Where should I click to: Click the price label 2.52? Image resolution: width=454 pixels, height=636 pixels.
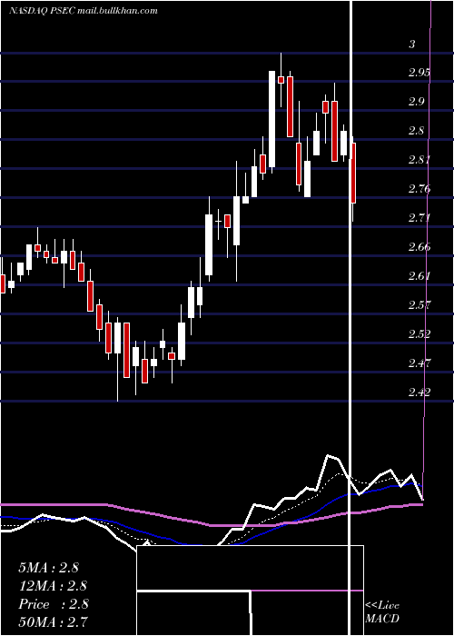[x=419, y=333]
